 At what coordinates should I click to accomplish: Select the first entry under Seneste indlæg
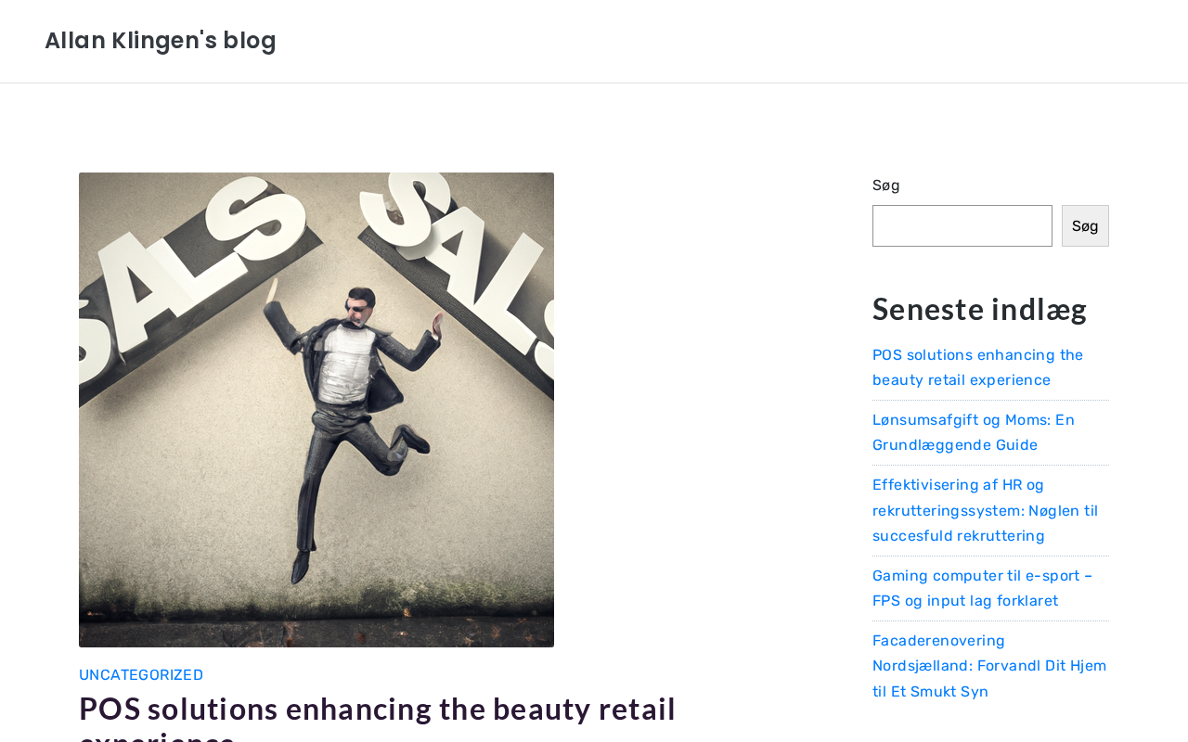(x=977, y=367)
